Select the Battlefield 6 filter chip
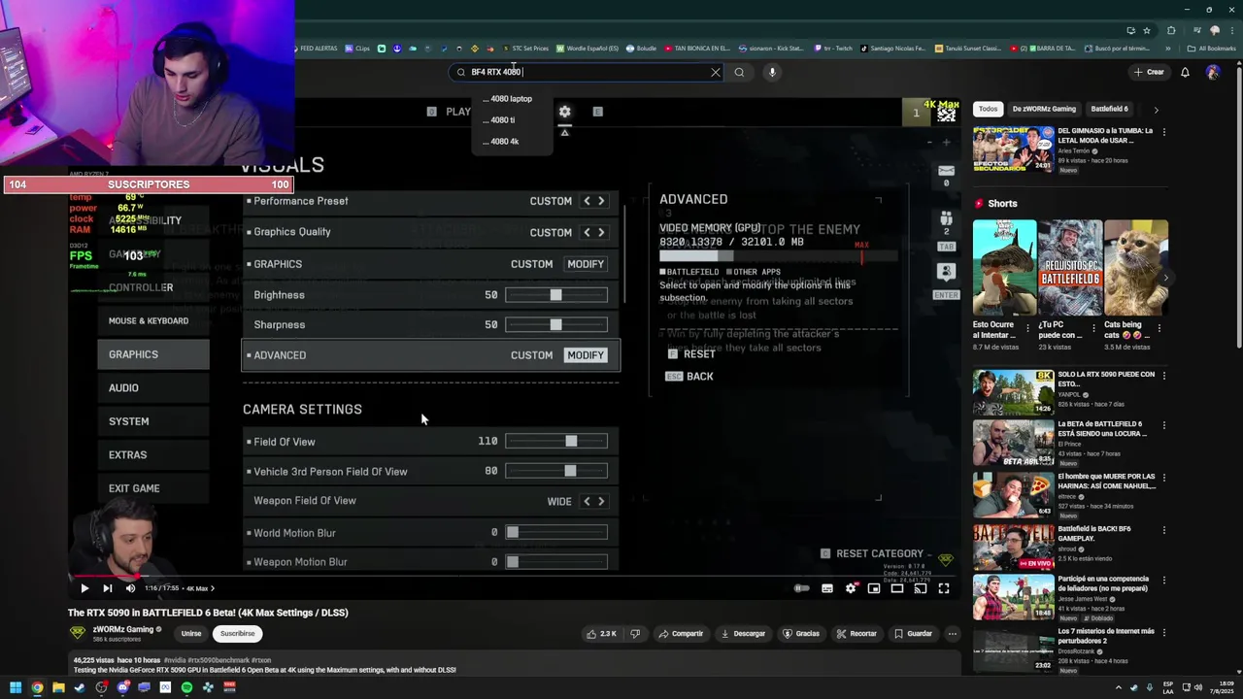Viewport: 1243px width, 699px height. tap(1109, 110)
